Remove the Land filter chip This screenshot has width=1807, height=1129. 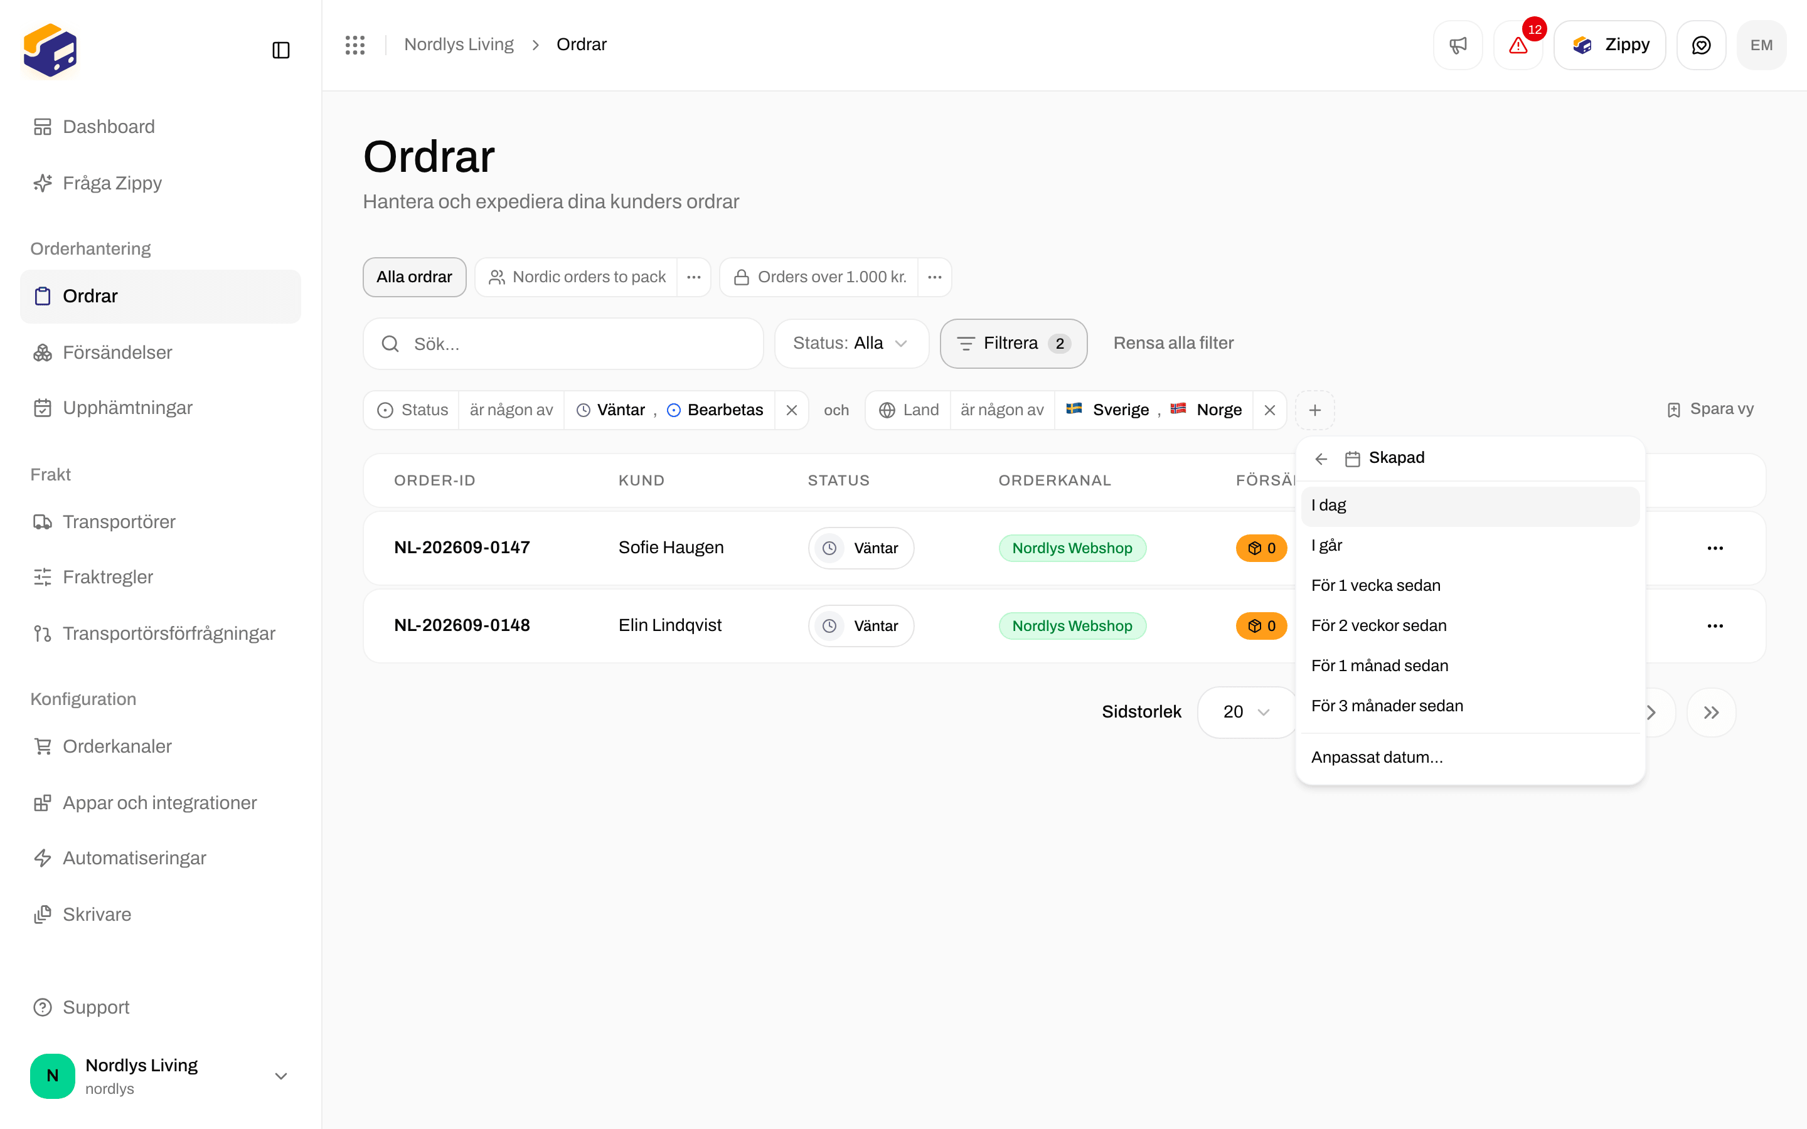(x=1269, y=410)
